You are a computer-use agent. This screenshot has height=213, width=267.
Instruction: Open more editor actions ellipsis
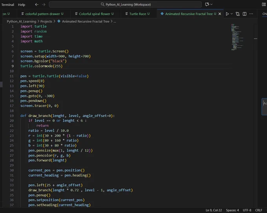pos(251,14)
